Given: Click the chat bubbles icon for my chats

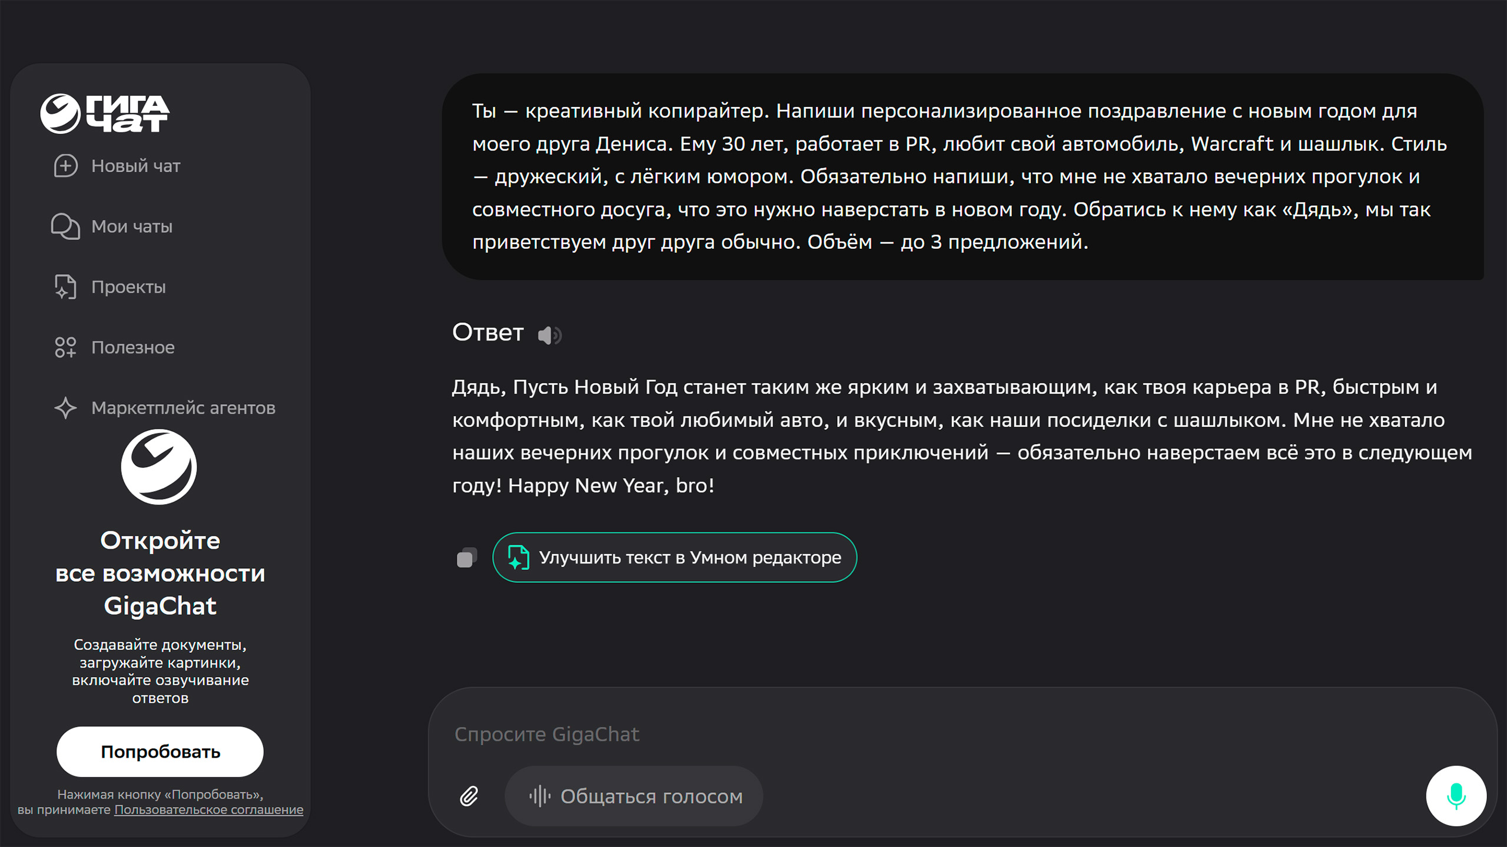Looking at the screenshot, I should (x=65, y=226).
